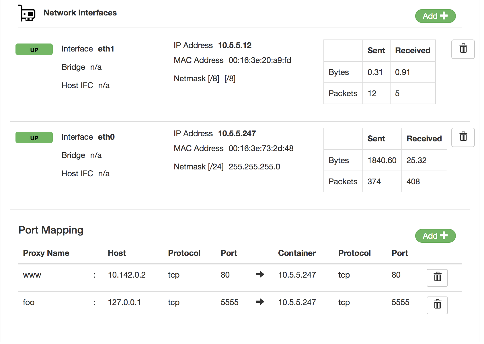Screen dimensions: 484x344
Task: Select the proxy name foo
Action: pos(28,302)
